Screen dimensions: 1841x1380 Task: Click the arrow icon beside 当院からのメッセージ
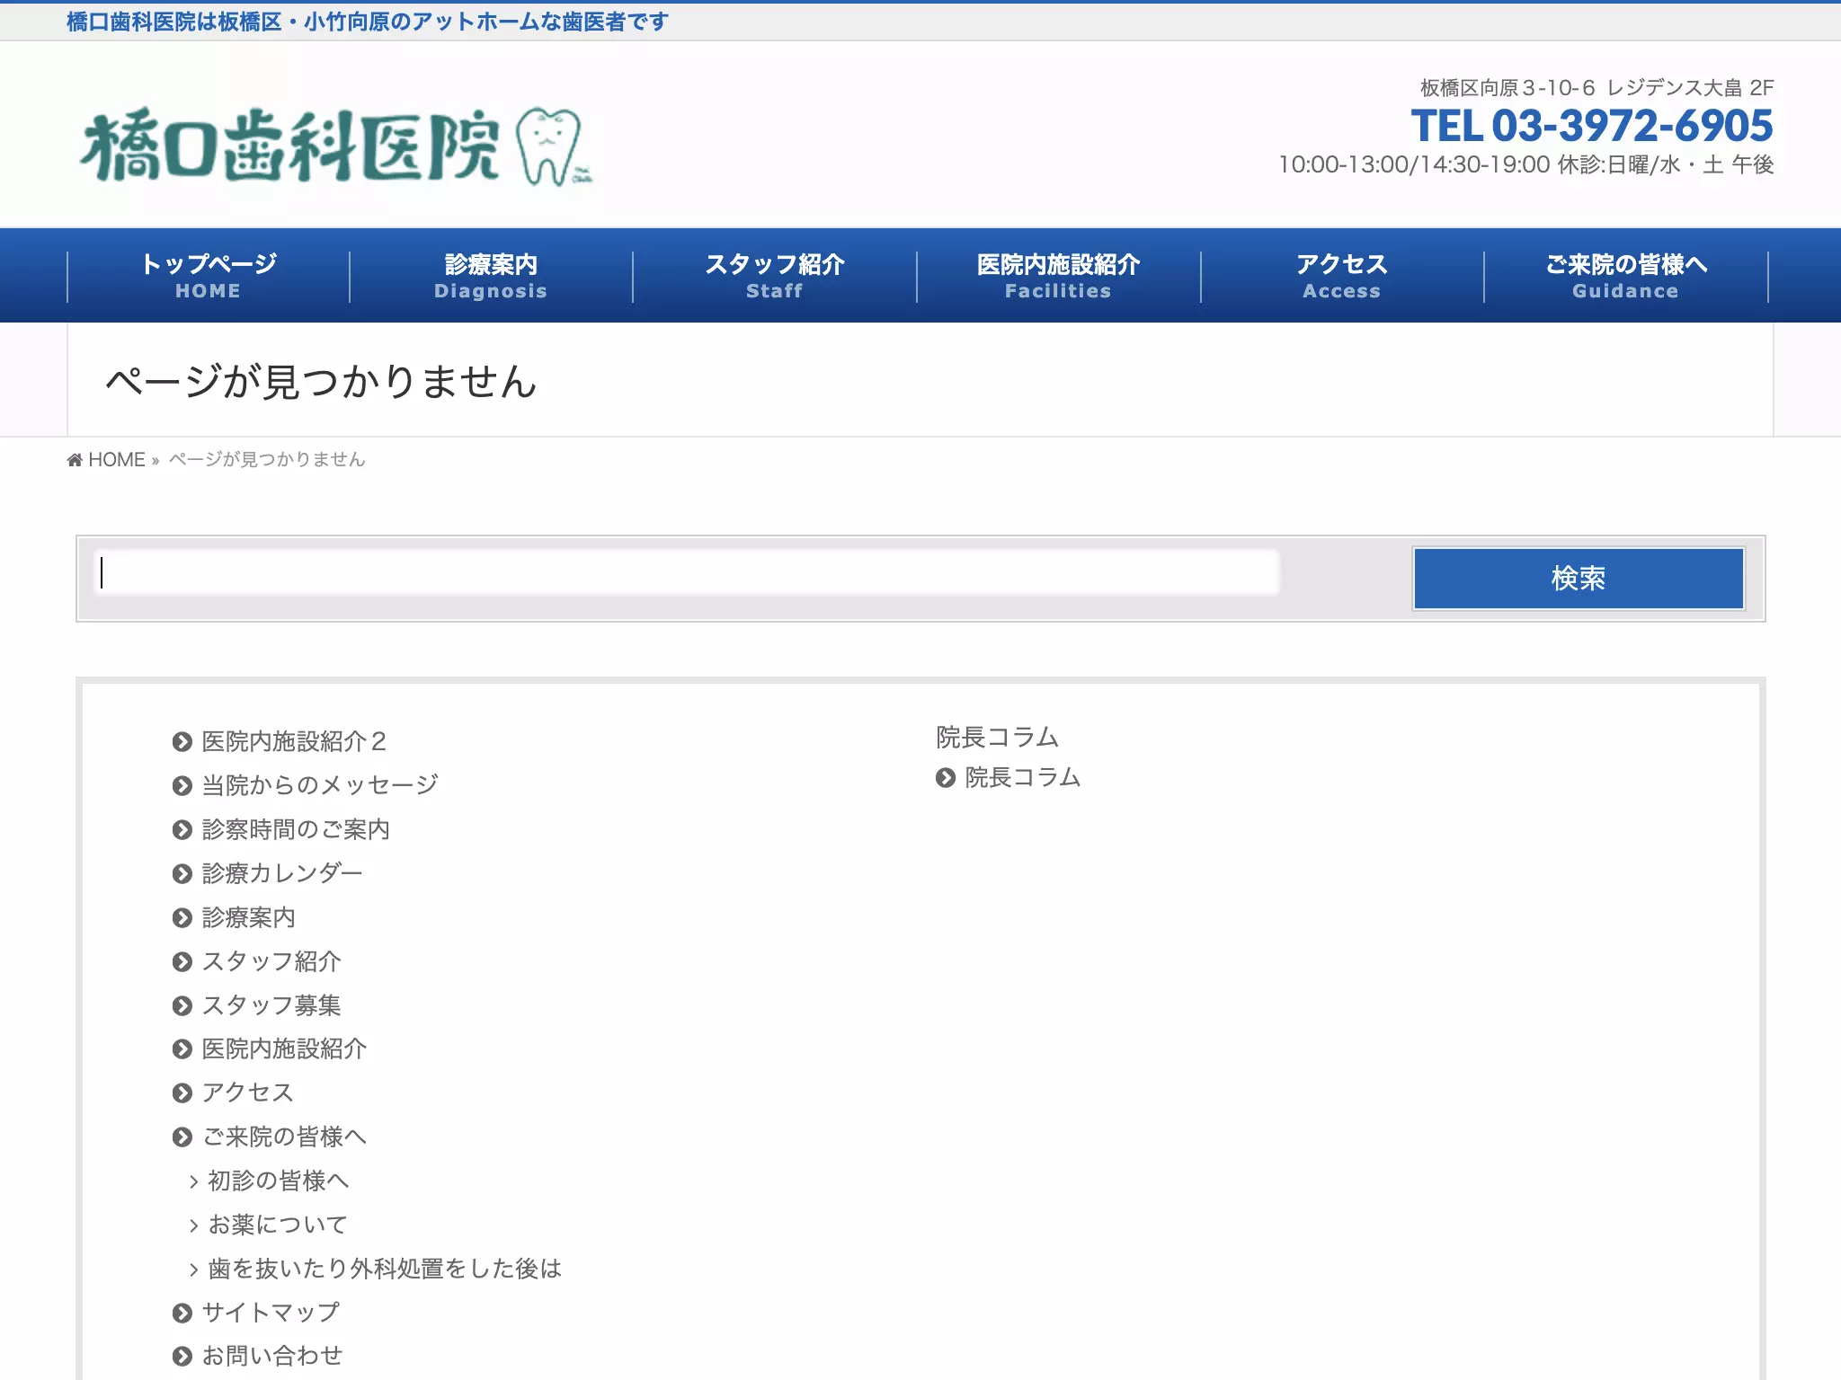[182, 786]
